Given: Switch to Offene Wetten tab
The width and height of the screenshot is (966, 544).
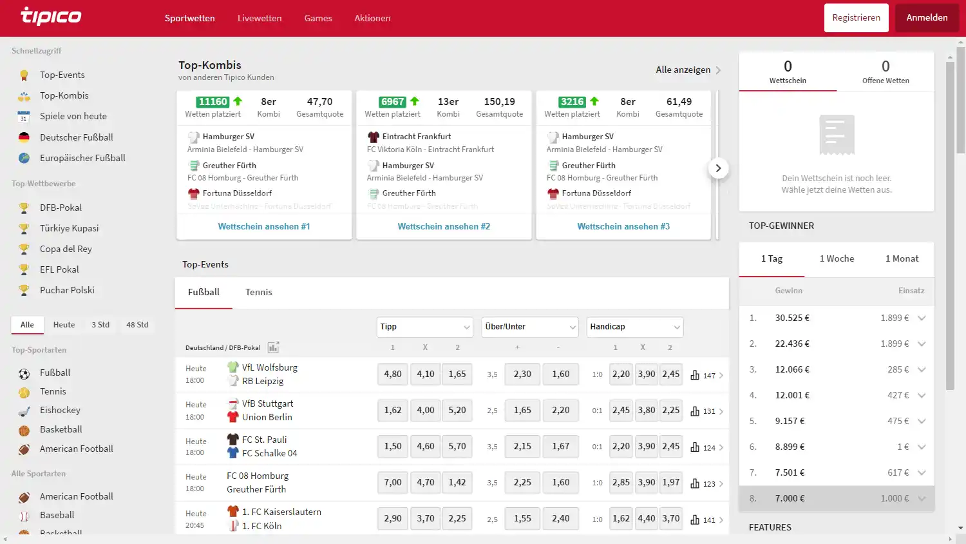Looking at the screenshot, I should [x=885, y=72].
